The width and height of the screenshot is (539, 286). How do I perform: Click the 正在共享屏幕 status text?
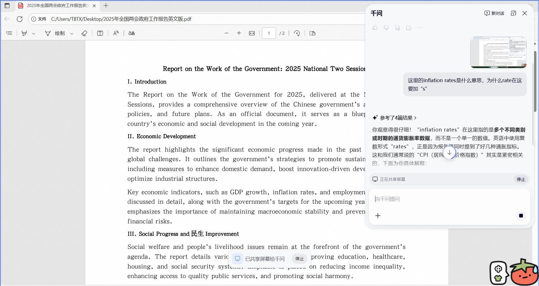pos(392,179)
